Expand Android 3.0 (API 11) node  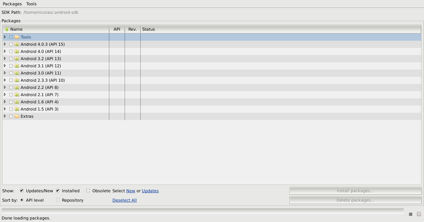click(x=5, y=73)
